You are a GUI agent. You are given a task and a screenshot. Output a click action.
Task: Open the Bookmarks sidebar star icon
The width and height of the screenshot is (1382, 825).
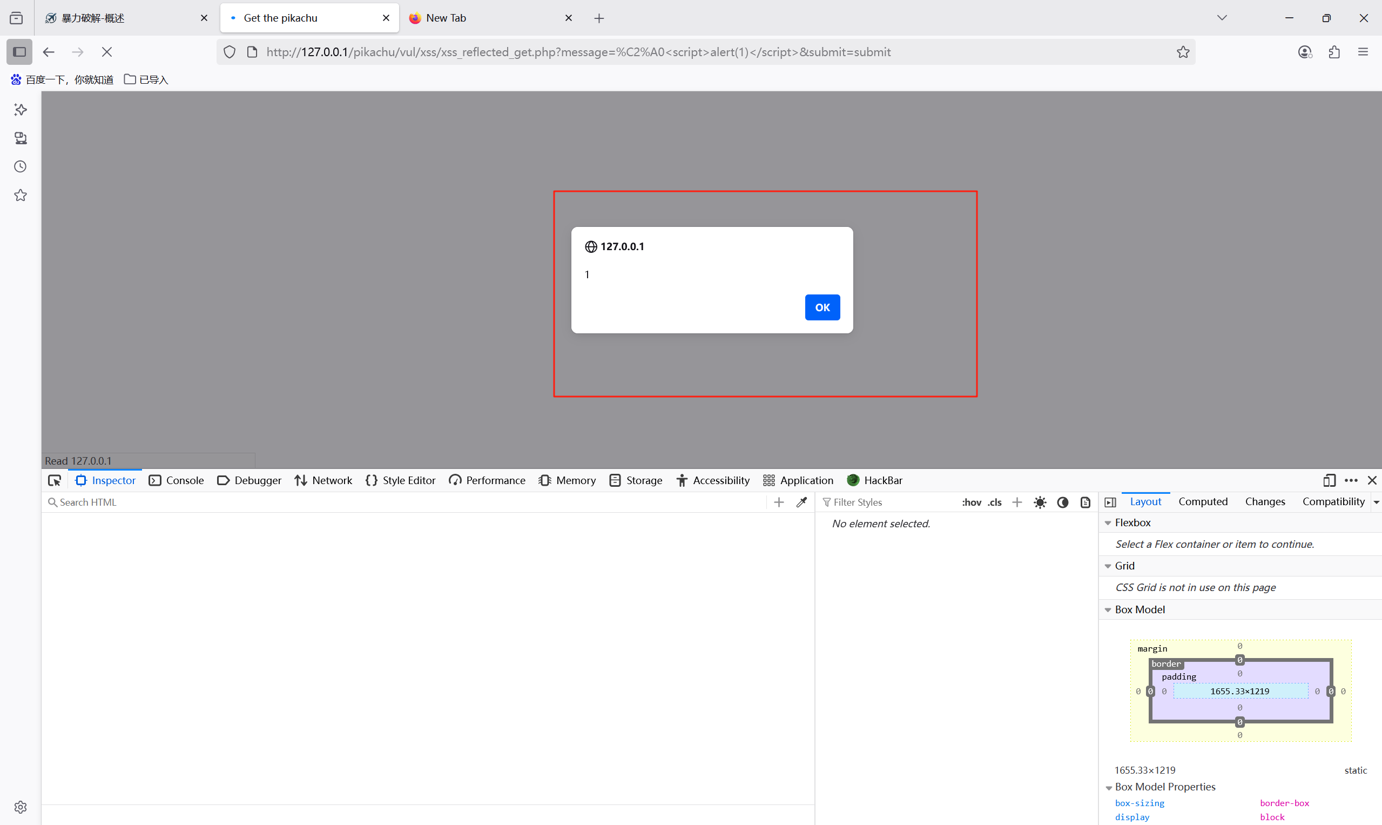[21, 195]
